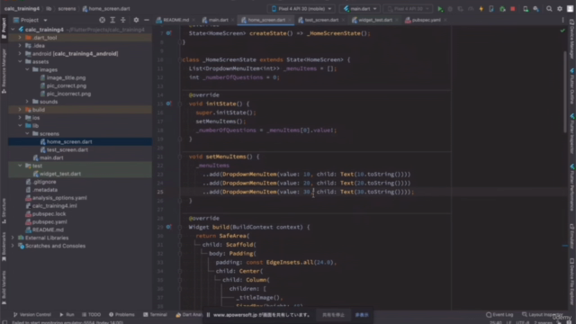Fold the setMenuItems method in gutter
The height and width of the screenshot is (324, 576).
pyautogui.click(x=180, y=157)
